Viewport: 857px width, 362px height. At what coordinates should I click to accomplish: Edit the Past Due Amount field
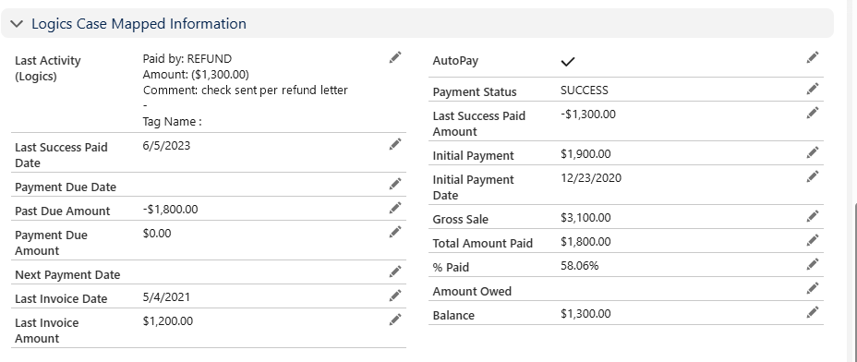tap(395, 208)
